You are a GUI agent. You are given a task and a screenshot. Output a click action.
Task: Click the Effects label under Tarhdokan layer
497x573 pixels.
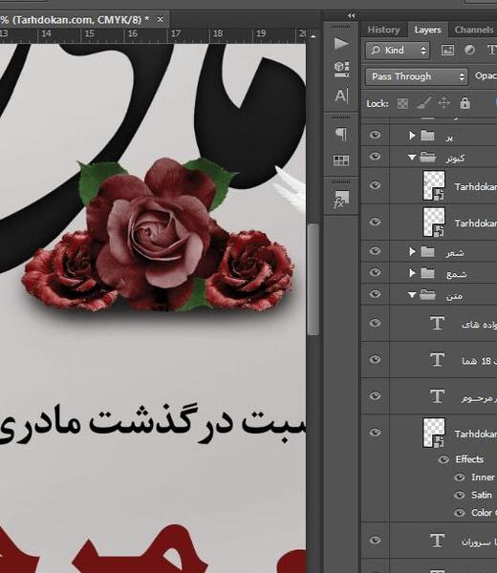tap(469, 459)
